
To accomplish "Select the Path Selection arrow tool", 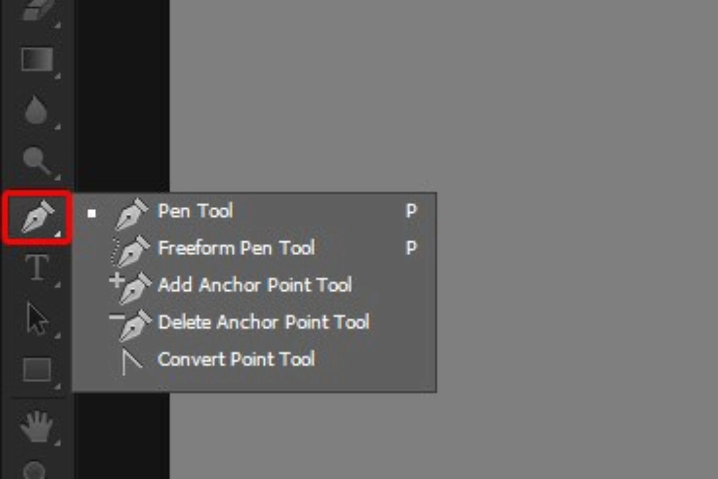I will tap(37, 318).
